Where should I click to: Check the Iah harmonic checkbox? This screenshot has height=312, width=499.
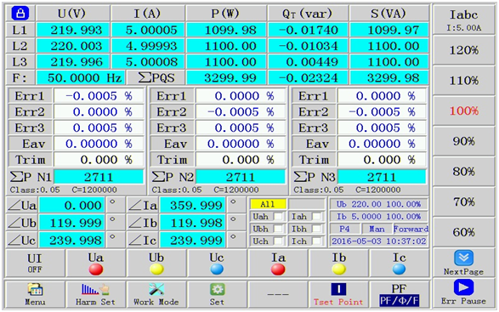click(x=317, y=217)
